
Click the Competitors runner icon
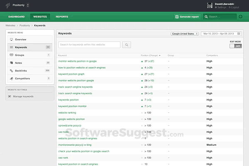tap(11, 78)
